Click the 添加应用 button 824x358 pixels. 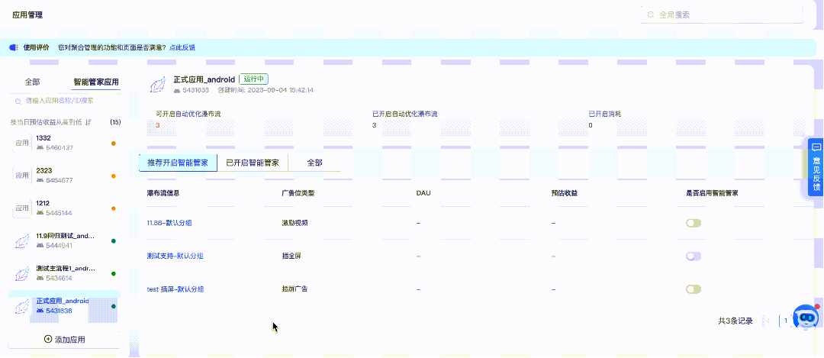coord(64,340)
